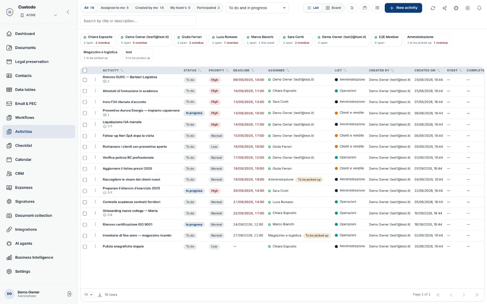Click the top bar settings gear icon
The image size is (487, 304).
[468, 8]
